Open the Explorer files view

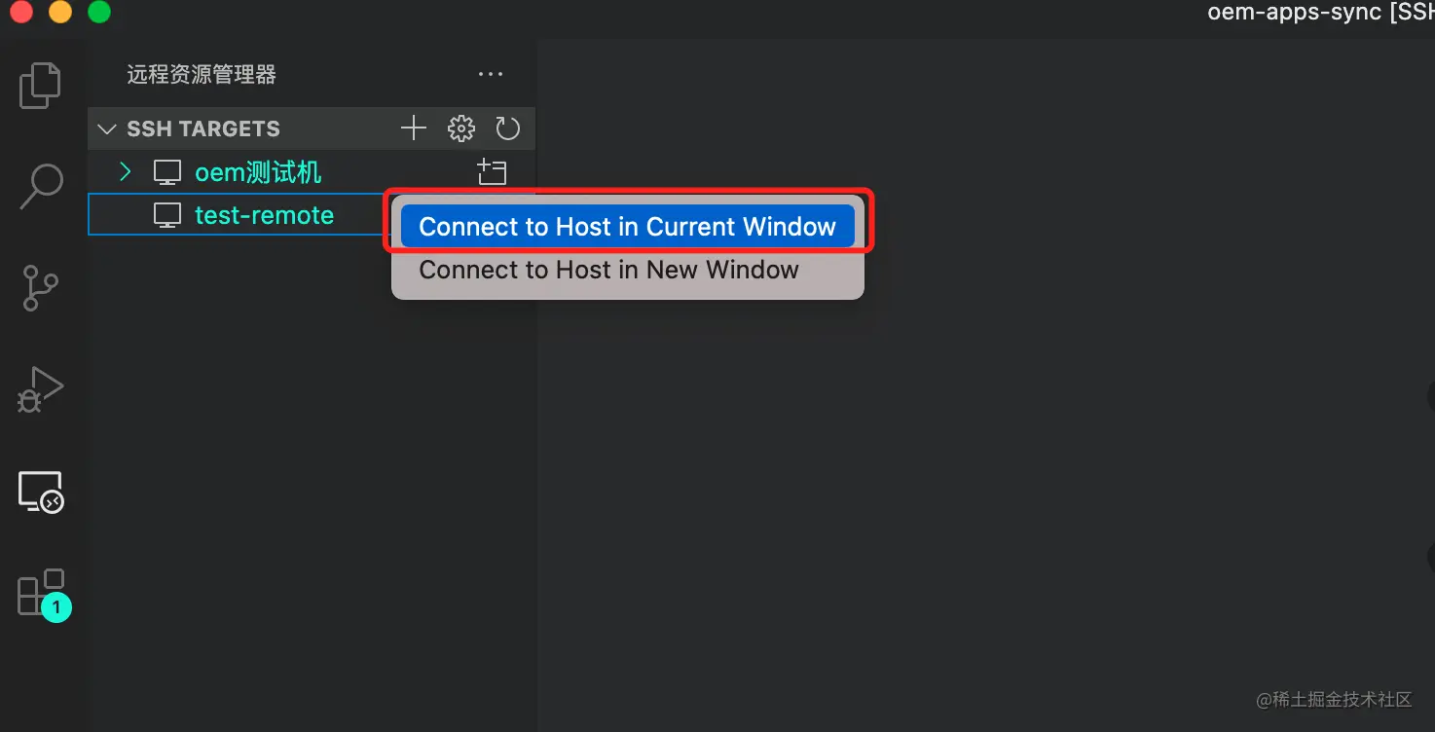[41, 86]
